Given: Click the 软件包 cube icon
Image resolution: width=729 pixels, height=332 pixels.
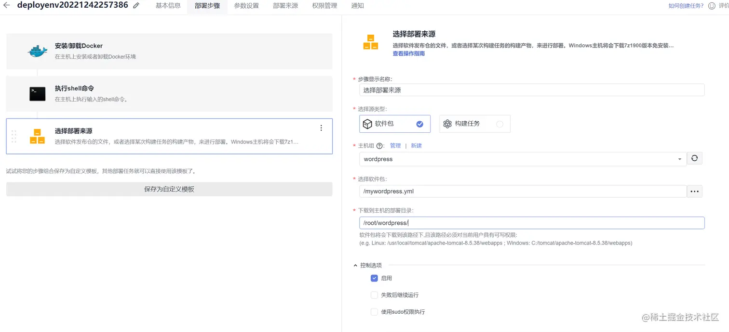Looking at the screenshot, I should (367, 124).
